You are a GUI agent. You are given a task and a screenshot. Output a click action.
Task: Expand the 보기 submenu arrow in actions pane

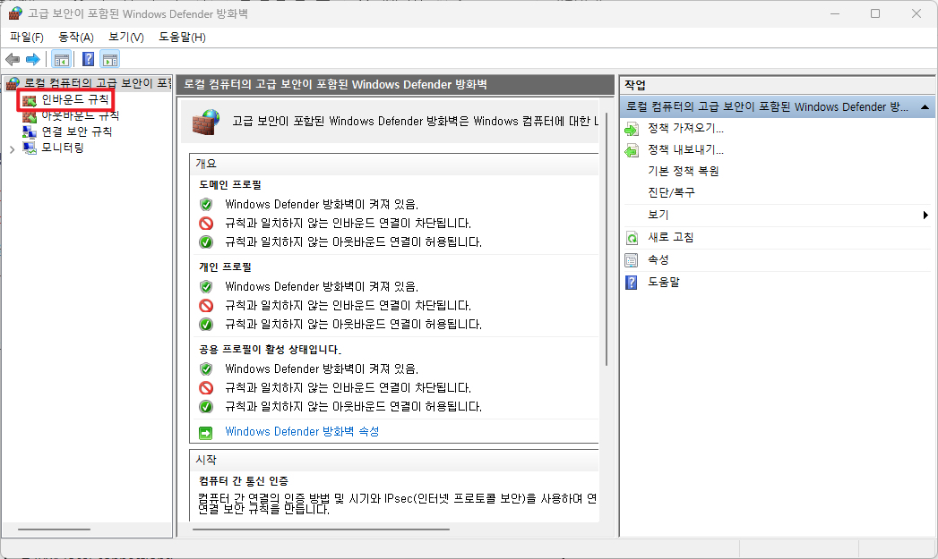click(925, 215)
